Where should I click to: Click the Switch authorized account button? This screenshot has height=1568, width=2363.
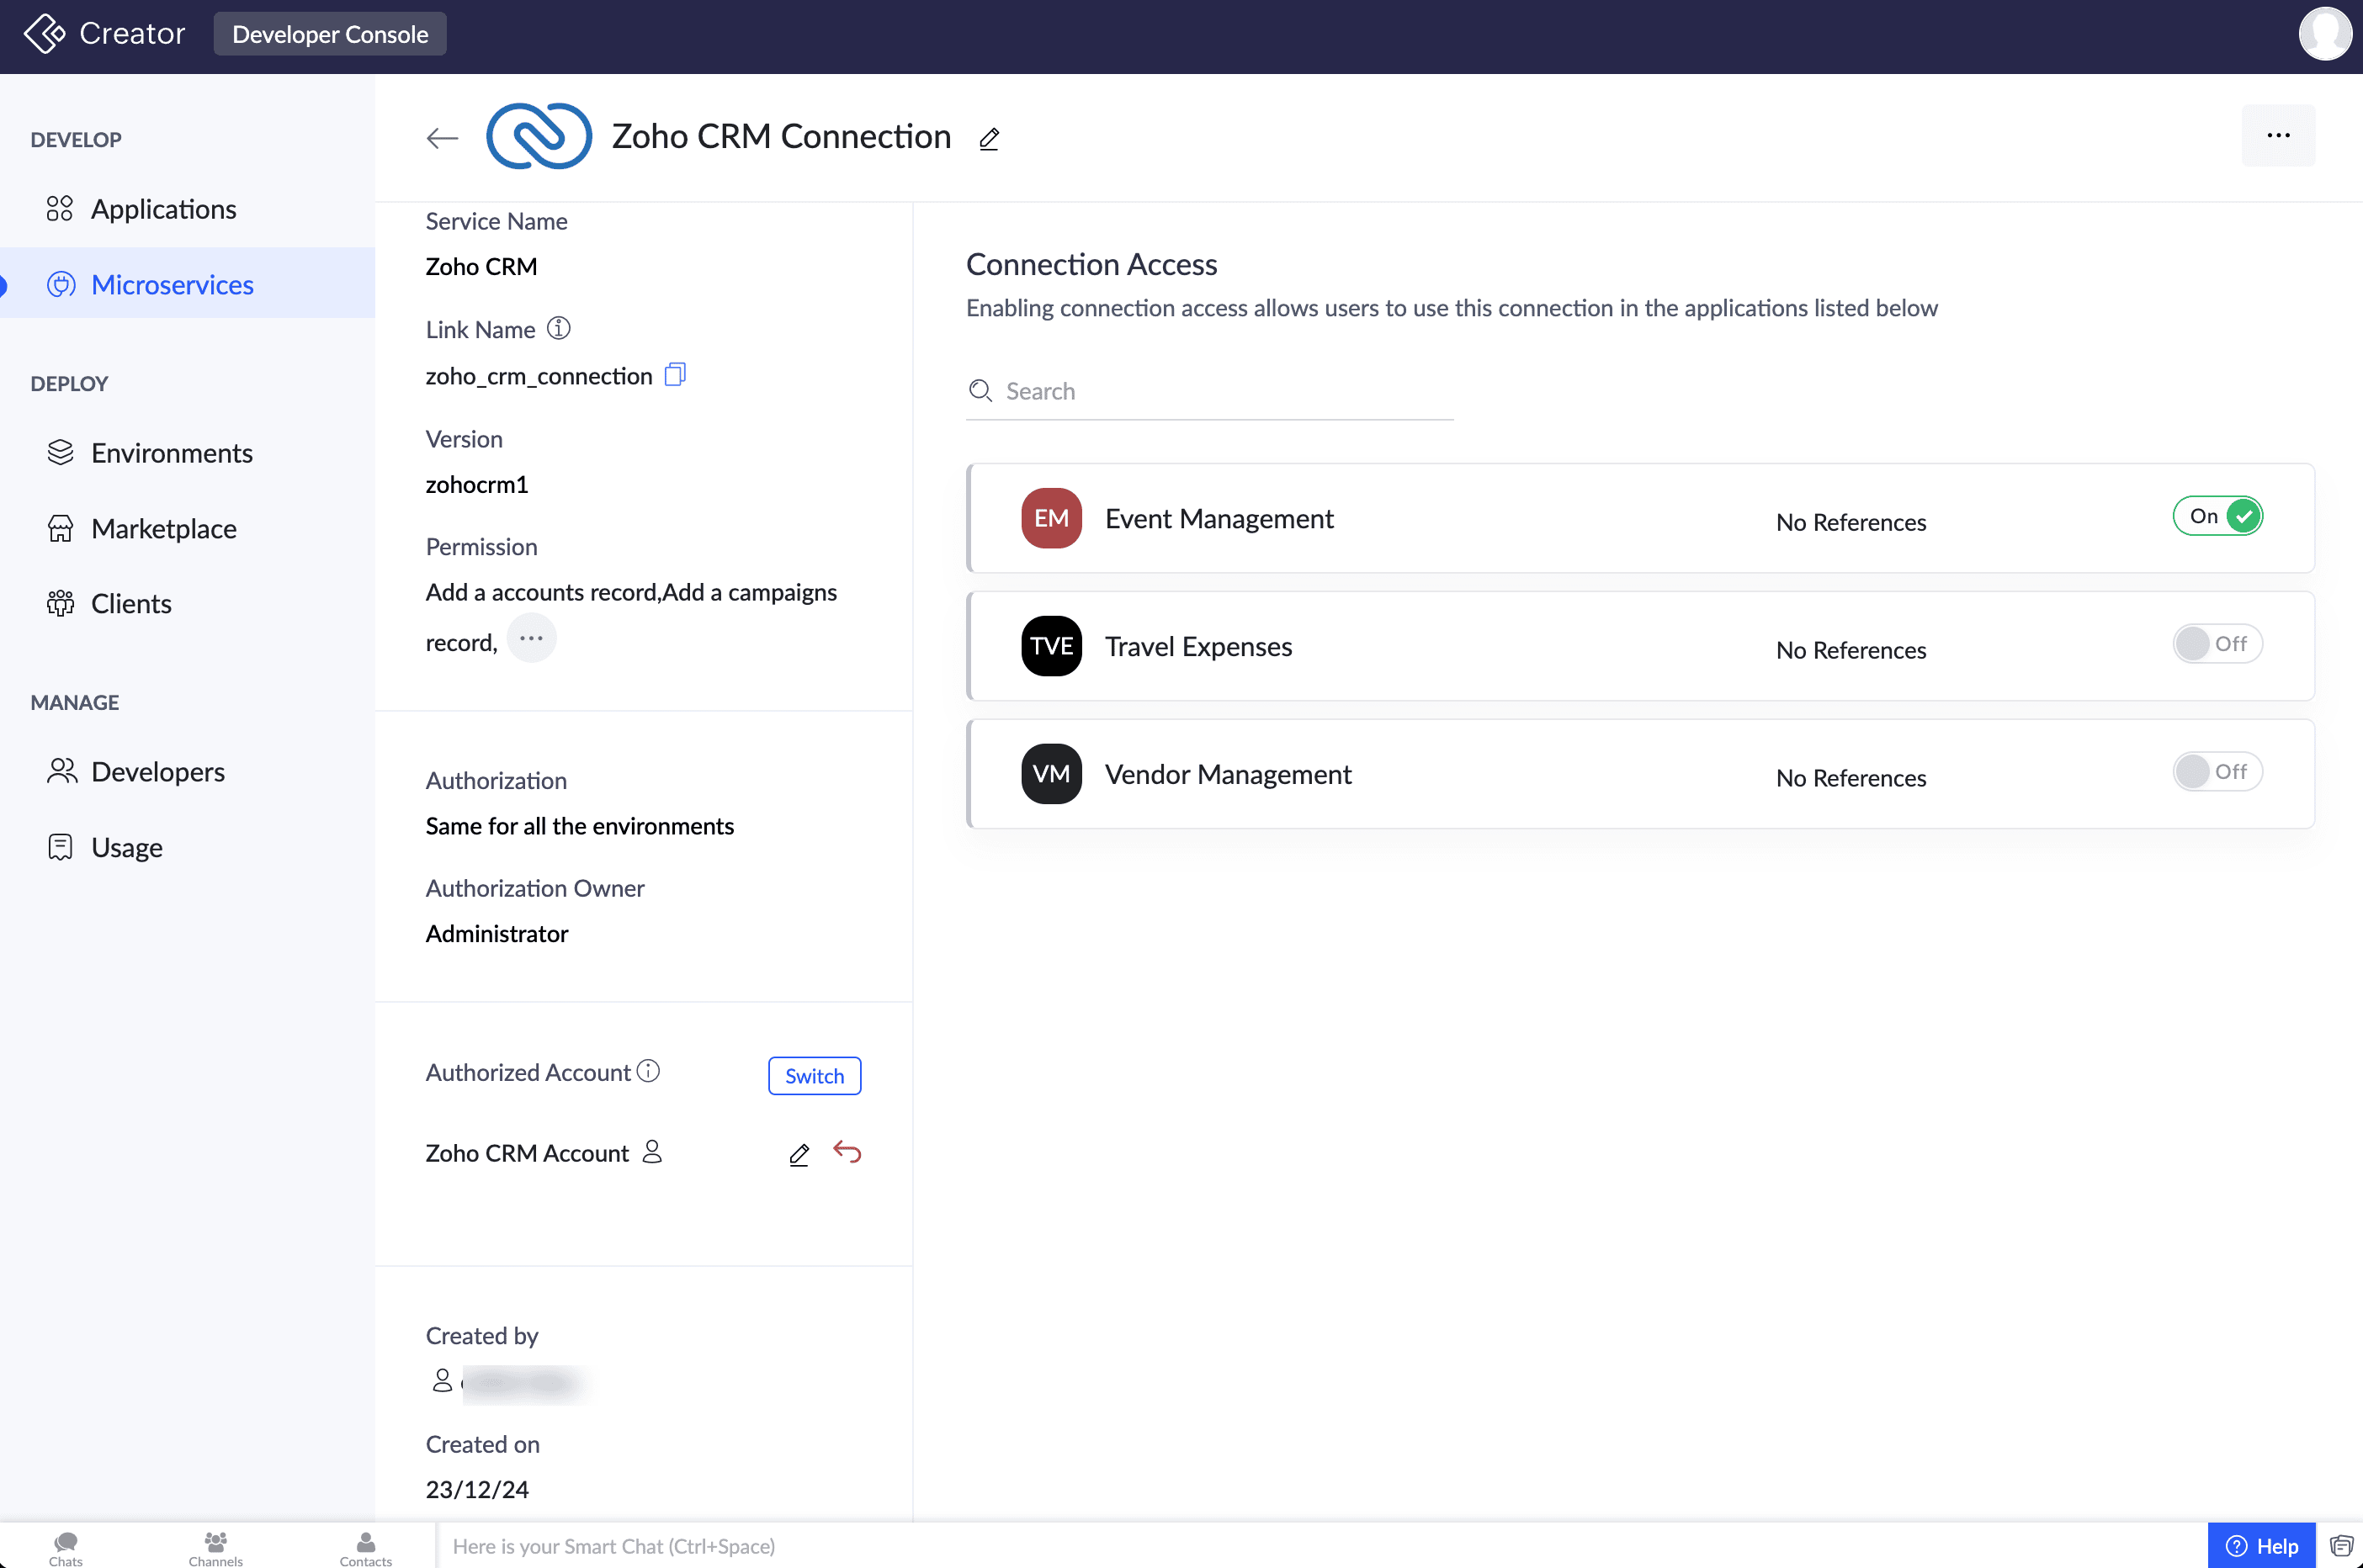(815, 1076)
